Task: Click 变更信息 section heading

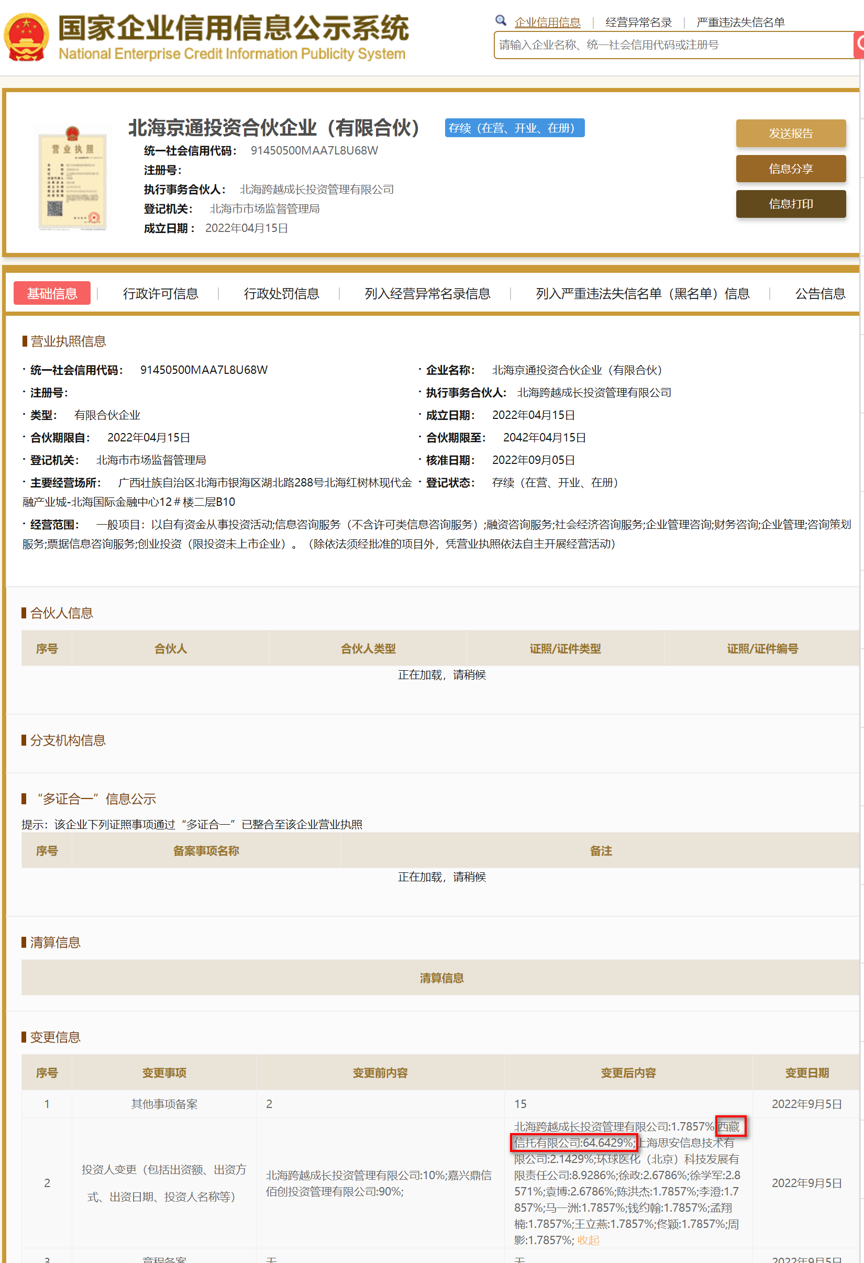Action: (55, 1036)
